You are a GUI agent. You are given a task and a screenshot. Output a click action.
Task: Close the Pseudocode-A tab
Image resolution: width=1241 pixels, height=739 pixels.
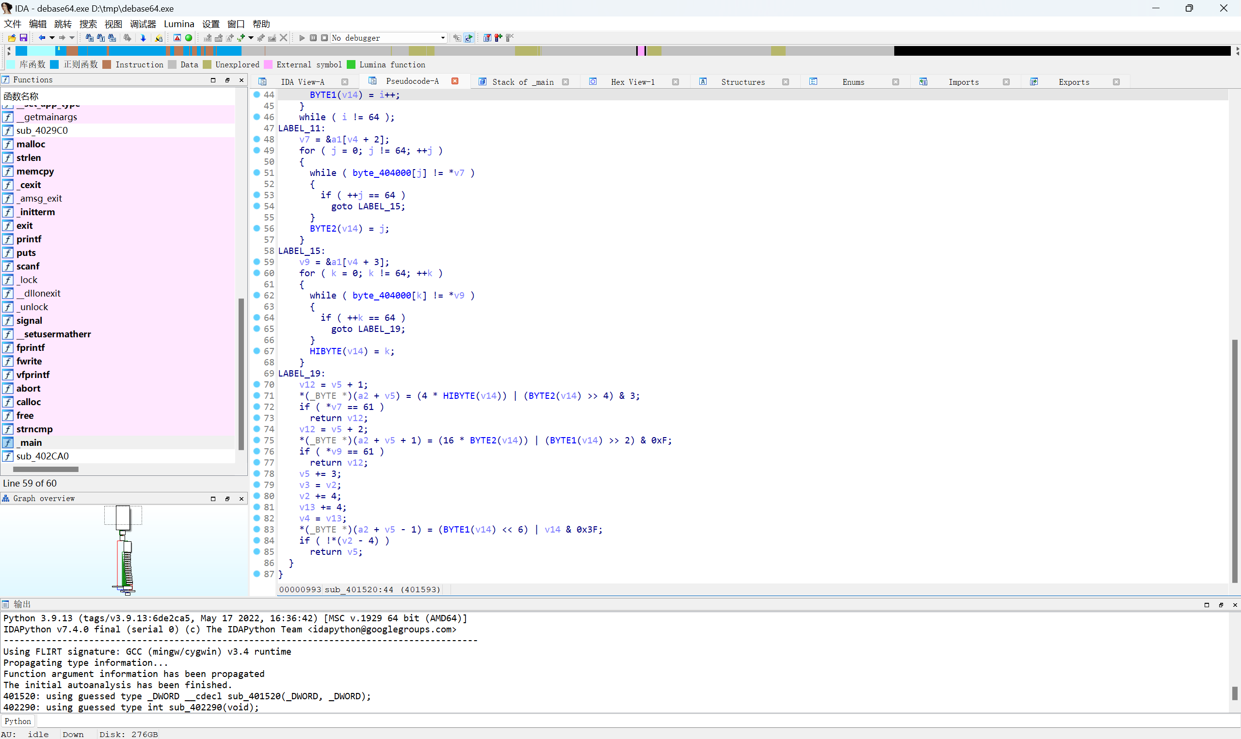coord(455,81)
